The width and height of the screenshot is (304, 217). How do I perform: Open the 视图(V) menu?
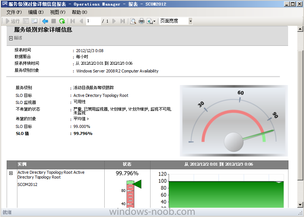pyautogui.click(x=58, y=12)
